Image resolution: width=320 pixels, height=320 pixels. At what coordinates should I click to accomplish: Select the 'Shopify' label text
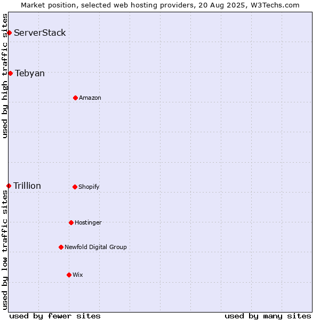[x=89, y=187]
